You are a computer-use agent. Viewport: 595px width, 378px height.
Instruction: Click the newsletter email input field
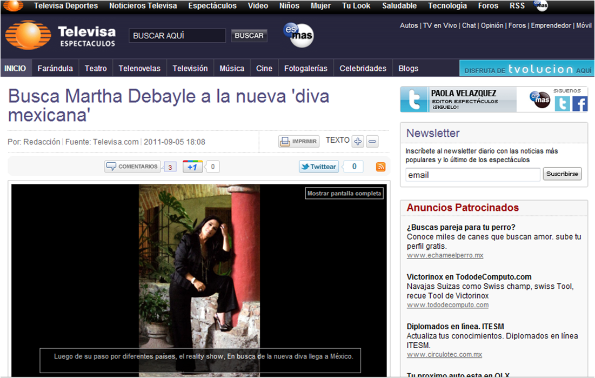click(472, 175)
